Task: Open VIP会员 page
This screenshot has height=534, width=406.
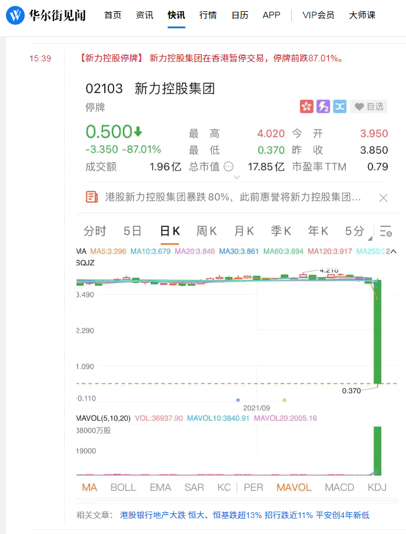Action: pyautogui.click(x=318, y=15)
